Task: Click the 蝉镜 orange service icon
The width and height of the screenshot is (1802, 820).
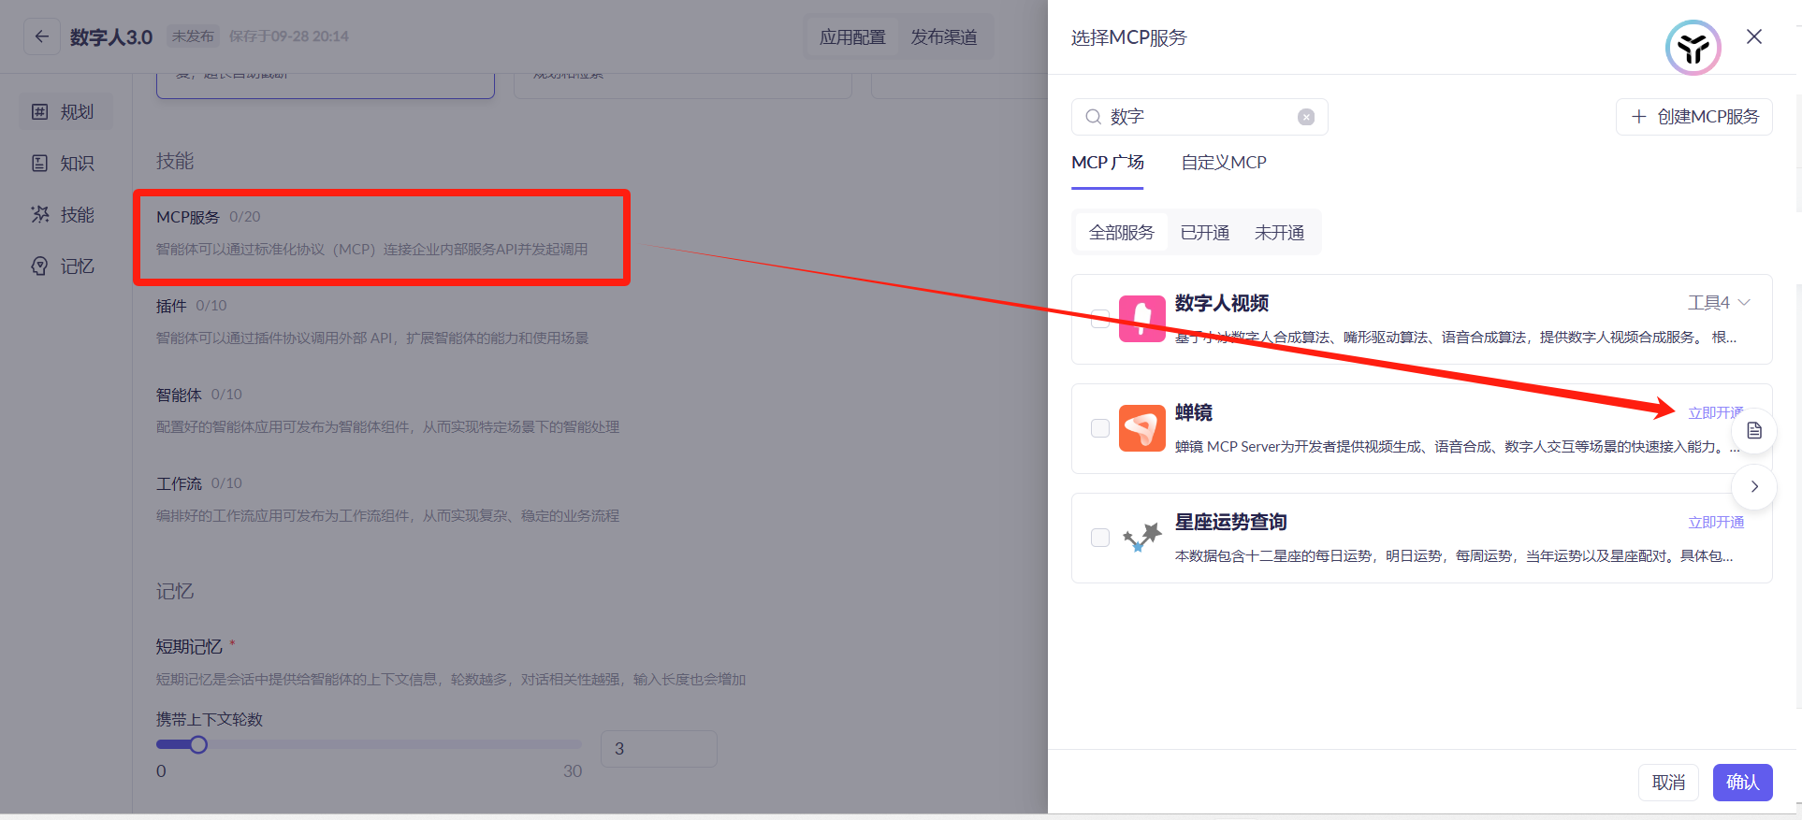Action: pos(1141,428)
